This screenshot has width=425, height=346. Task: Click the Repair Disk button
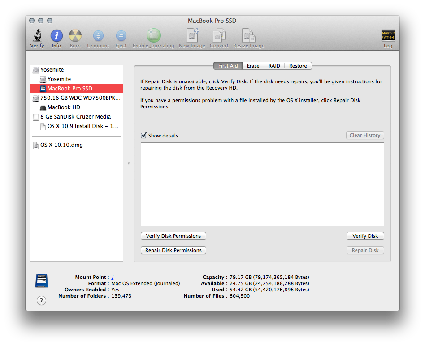coord(365,250)
